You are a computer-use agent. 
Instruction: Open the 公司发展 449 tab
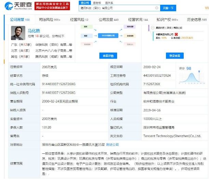tap(109, 20)
